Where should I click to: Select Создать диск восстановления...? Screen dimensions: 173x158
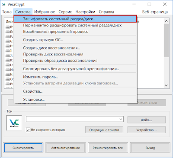click(75, 48)
